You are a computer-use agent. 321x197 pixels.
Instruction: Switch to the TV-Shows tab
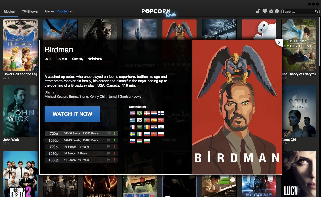click(x=30, y=11)
